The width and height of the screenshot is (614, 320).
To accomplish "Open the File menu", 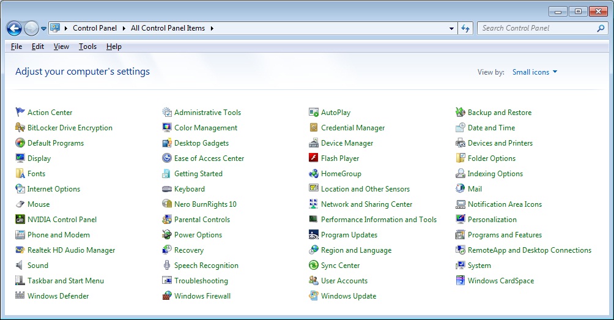I will (x=17, y=47).
